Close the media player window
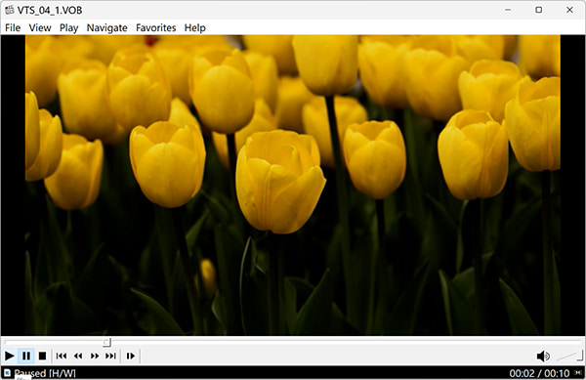 click(569, 10)
